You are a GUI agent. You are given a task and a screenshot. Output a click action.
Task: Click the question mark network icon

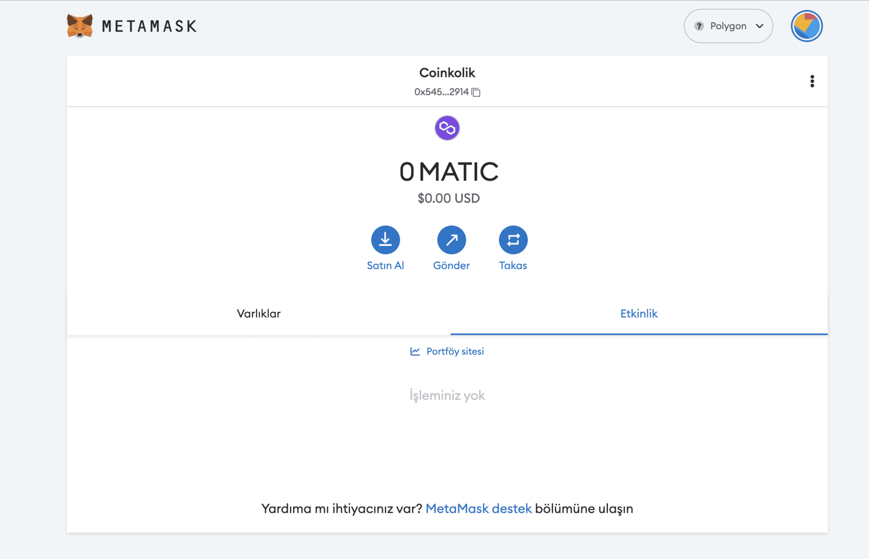click(699, 26)
